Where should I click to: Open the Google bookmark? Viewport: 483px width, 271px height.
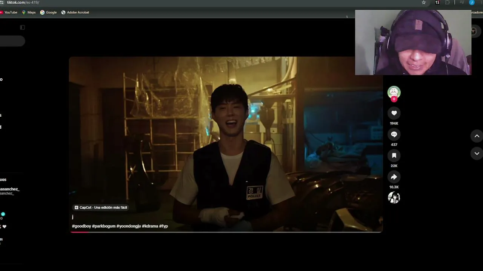tap(48, 12)
